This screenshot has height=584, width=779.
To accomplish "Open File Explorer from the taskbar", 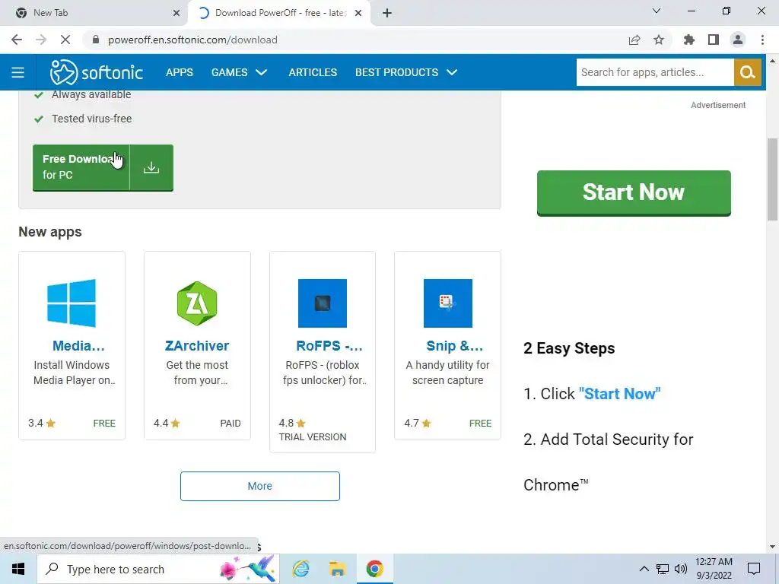I will [x=337, y=569].
